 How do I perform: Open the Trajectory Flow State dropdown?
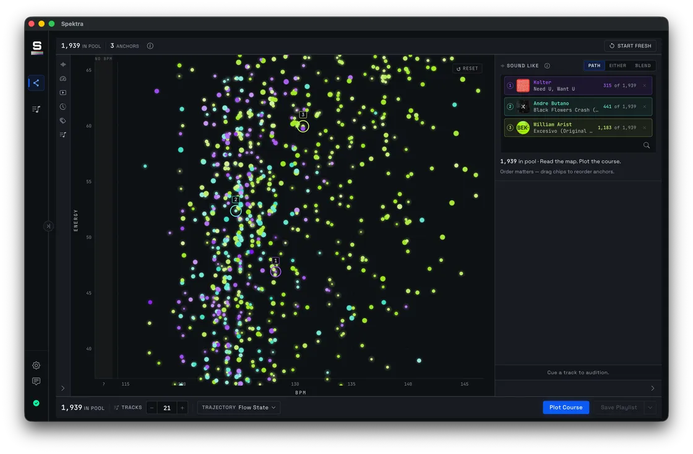coord(239,408)
